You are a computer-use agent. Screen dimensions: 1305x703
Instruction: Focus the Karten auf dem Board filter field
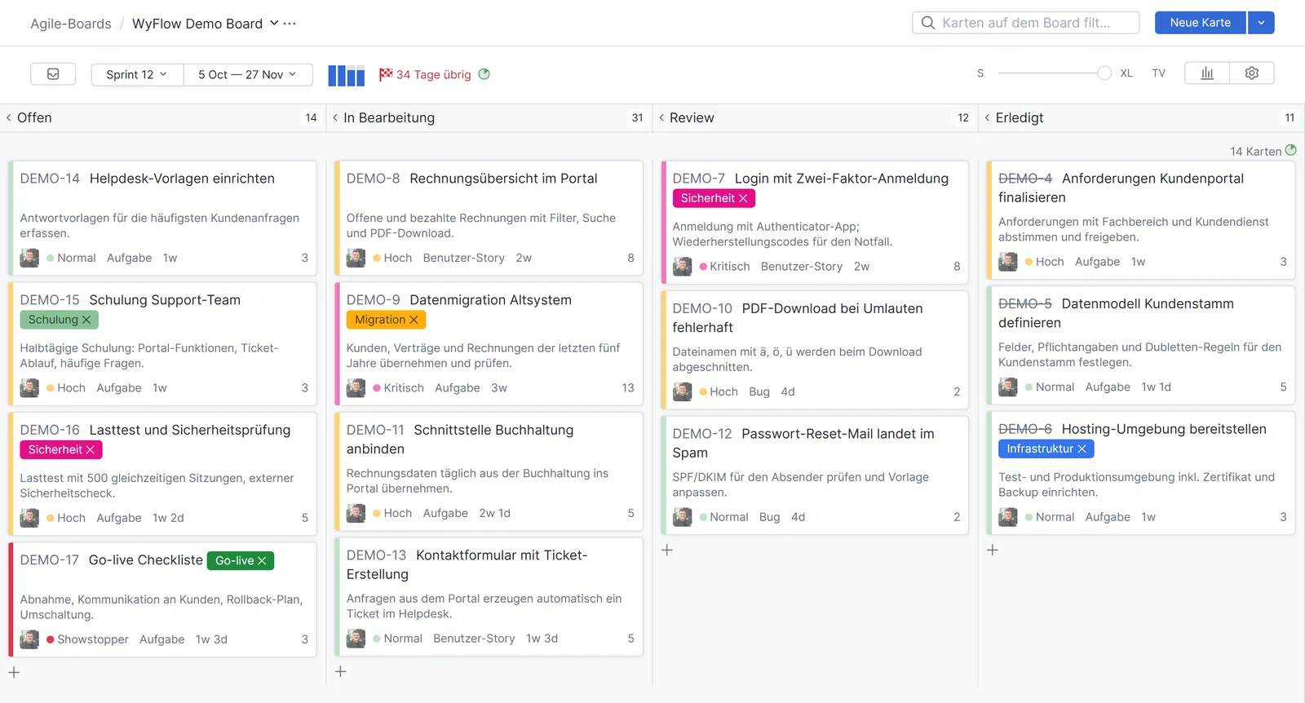coord(1025,23)
